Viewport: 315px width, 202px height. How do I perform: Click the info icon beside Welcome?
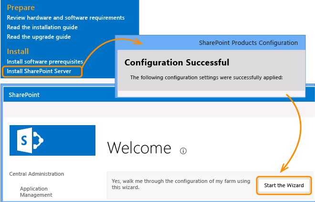pyautogui.click(x=183, y=151)
